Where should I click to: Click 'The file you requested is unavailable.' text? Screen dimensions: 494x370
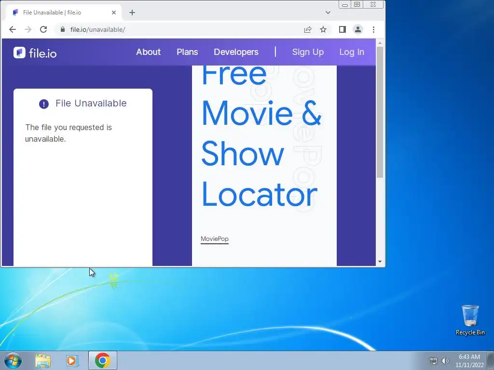point(69,133)
